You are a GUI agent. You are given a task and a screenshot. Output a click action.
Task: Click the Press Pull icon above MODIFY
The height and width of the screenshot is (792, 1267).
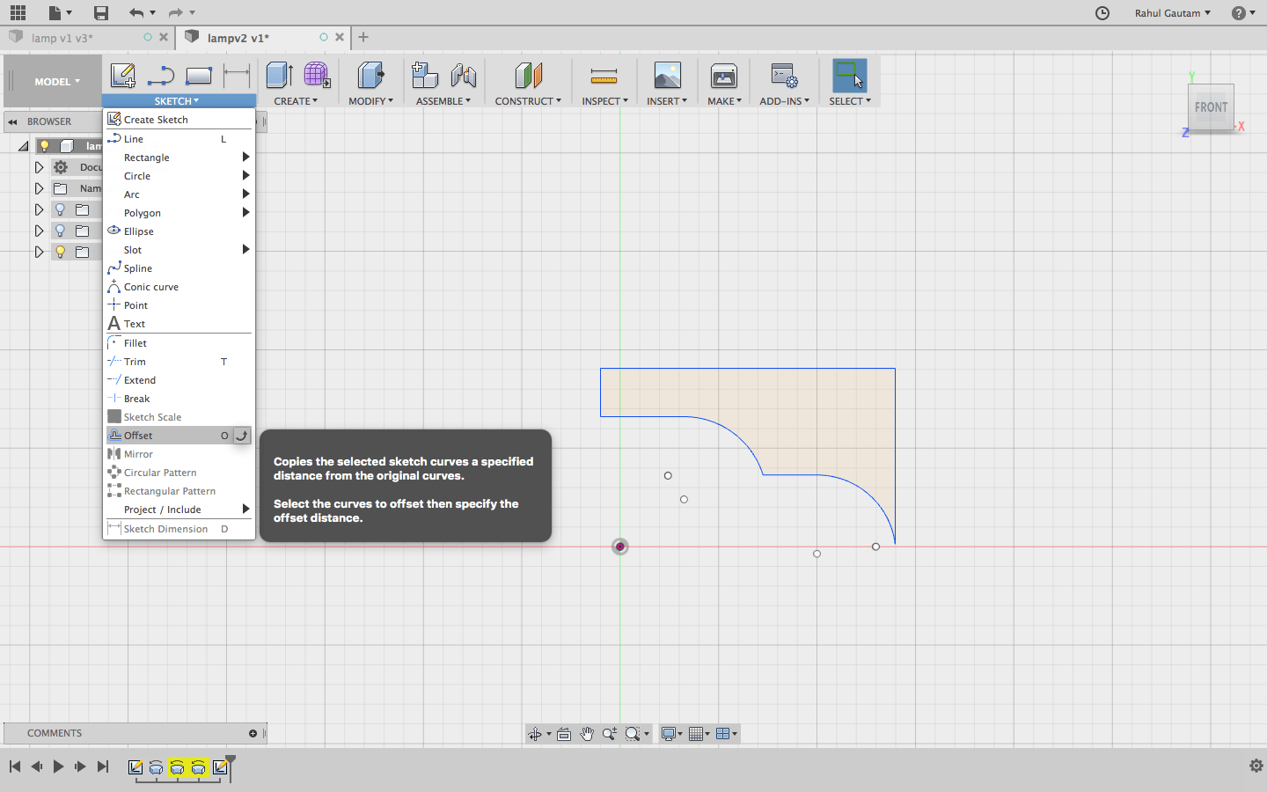[370, 76]
